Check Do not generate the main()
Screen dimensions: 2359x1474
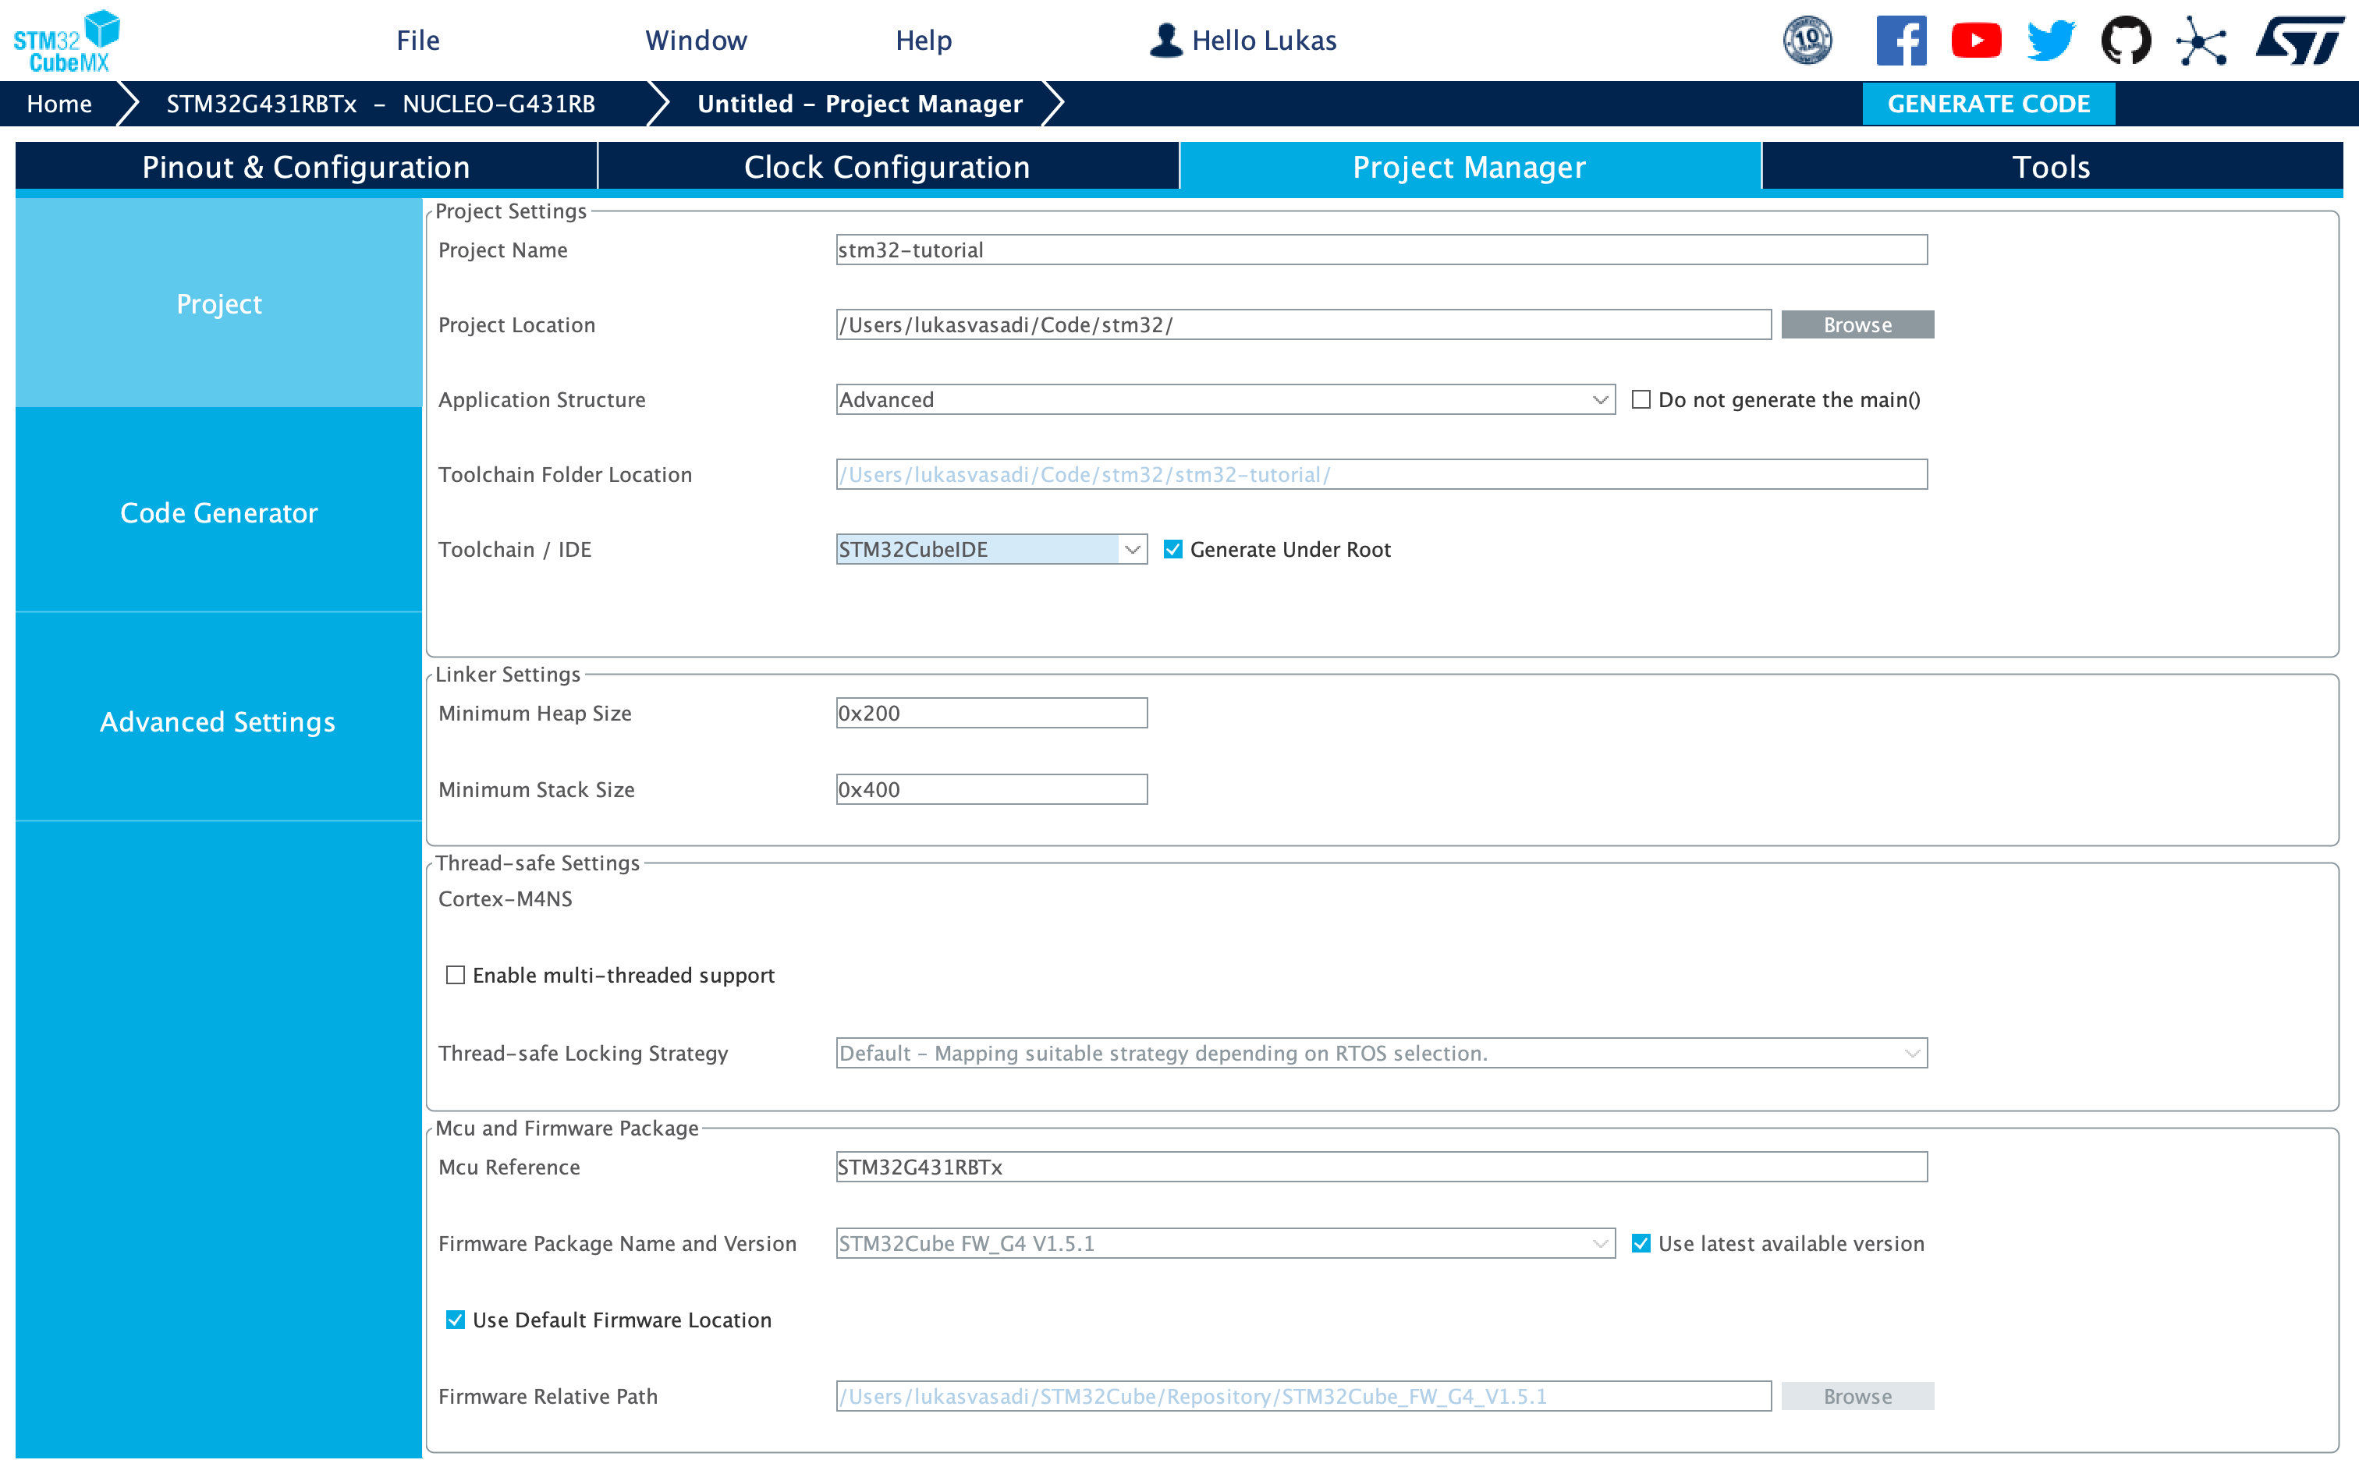[x=1641, y=399]
